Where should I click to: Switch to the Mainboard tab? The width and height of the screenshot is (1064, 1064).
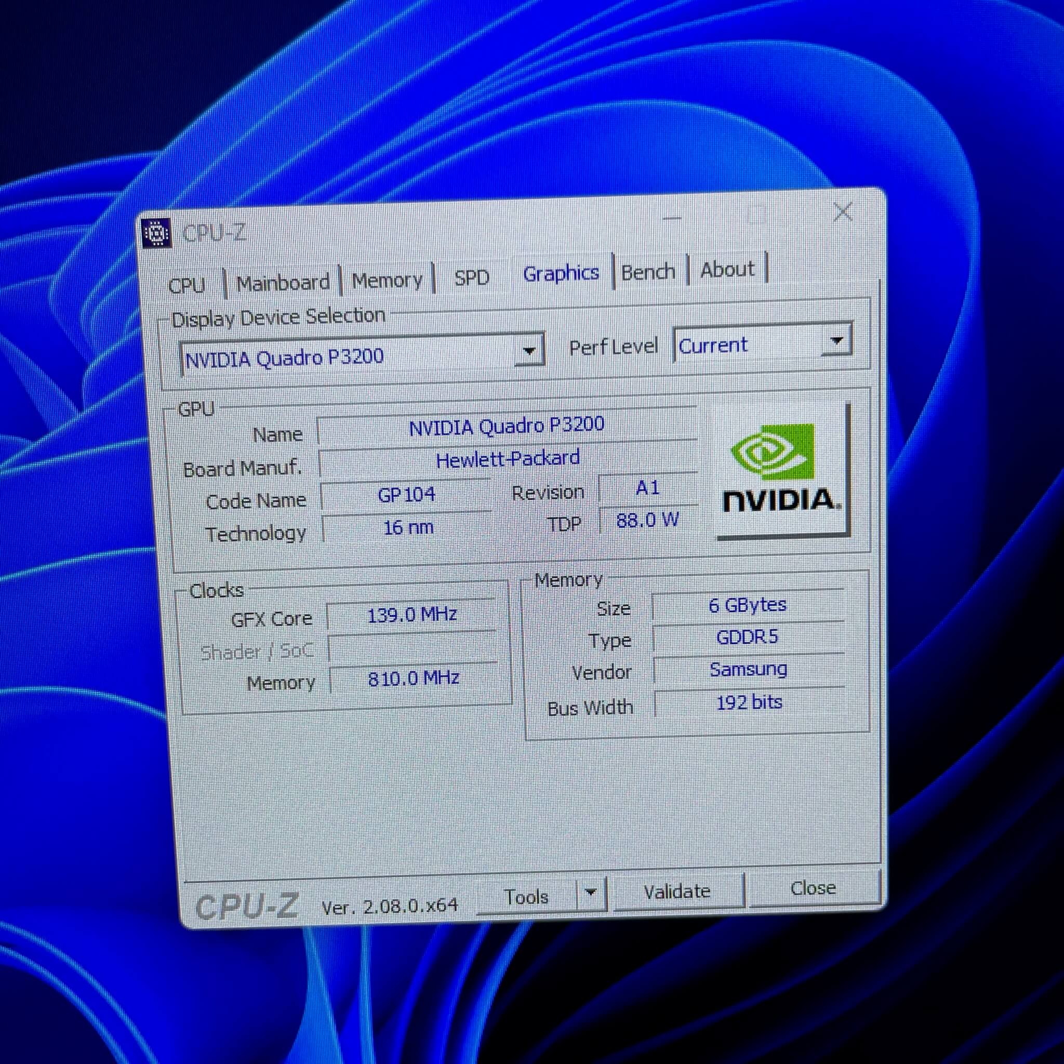click(283, 283)
